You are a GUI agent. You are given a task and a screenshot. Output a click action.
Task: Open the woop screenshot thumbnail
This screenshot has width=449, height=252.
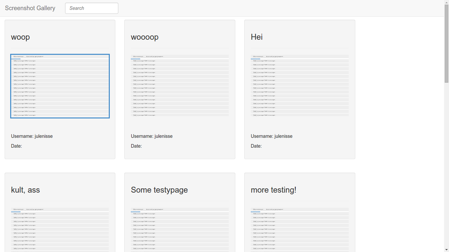tap(60, 86)
